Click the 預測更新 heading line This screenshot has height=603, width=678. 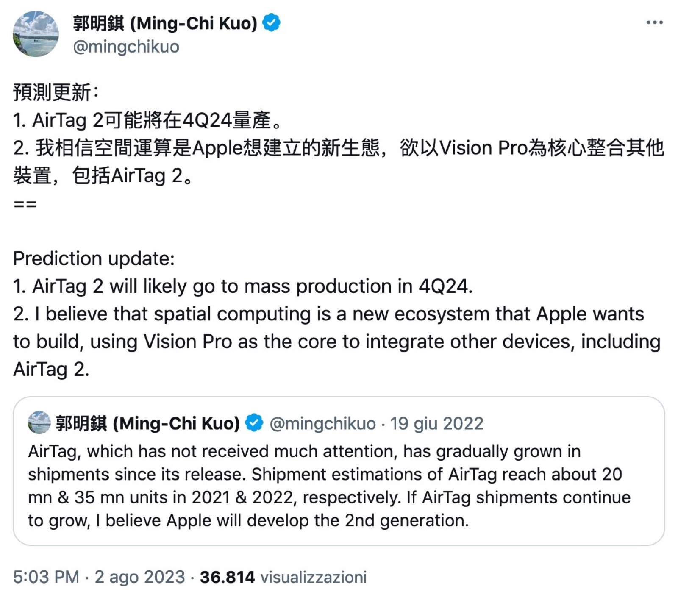pos(56,92)
